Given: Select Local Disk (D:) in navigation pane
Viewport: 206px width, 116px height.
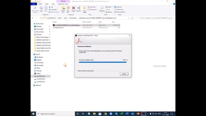Looking at the screenshot, I should [x=41, y=79].
